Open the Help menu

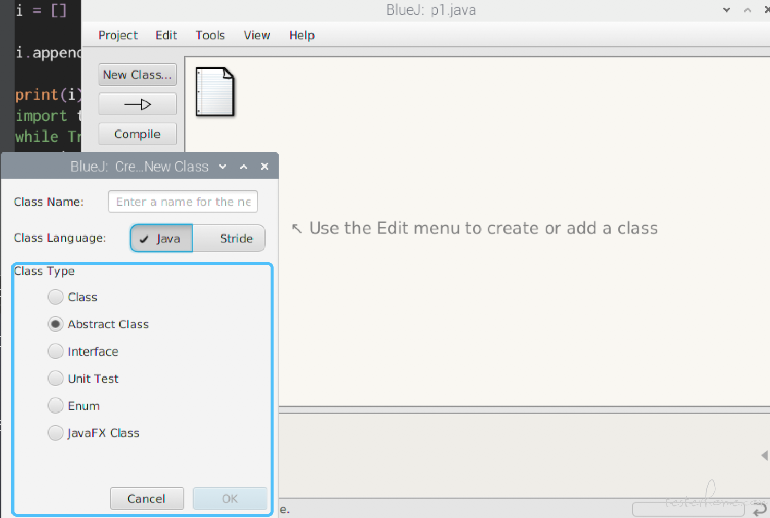pos(302,35)
